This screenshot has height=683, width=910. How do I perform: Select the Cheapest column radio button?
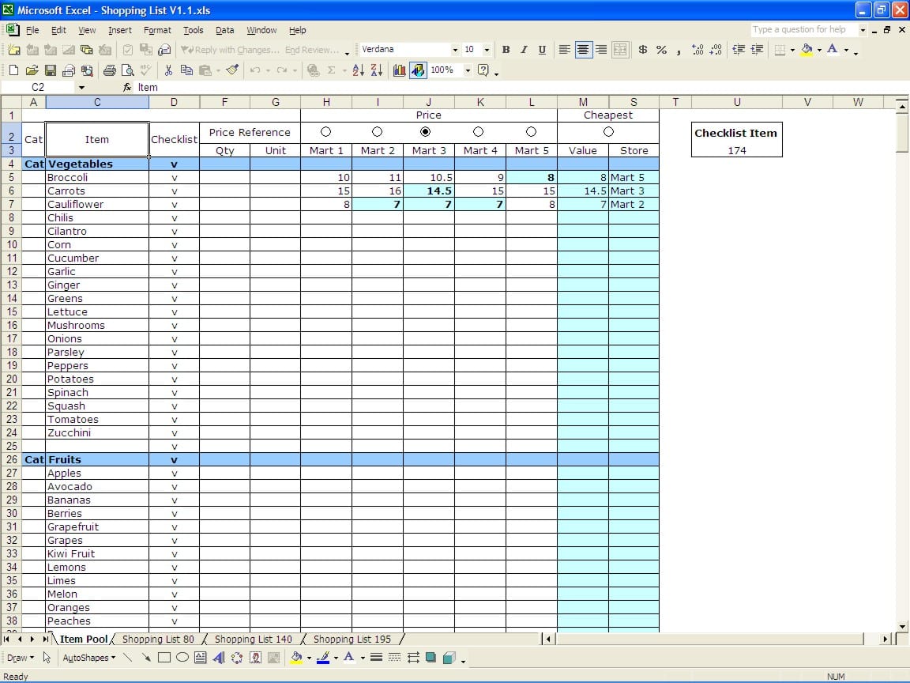click(607, 131)
